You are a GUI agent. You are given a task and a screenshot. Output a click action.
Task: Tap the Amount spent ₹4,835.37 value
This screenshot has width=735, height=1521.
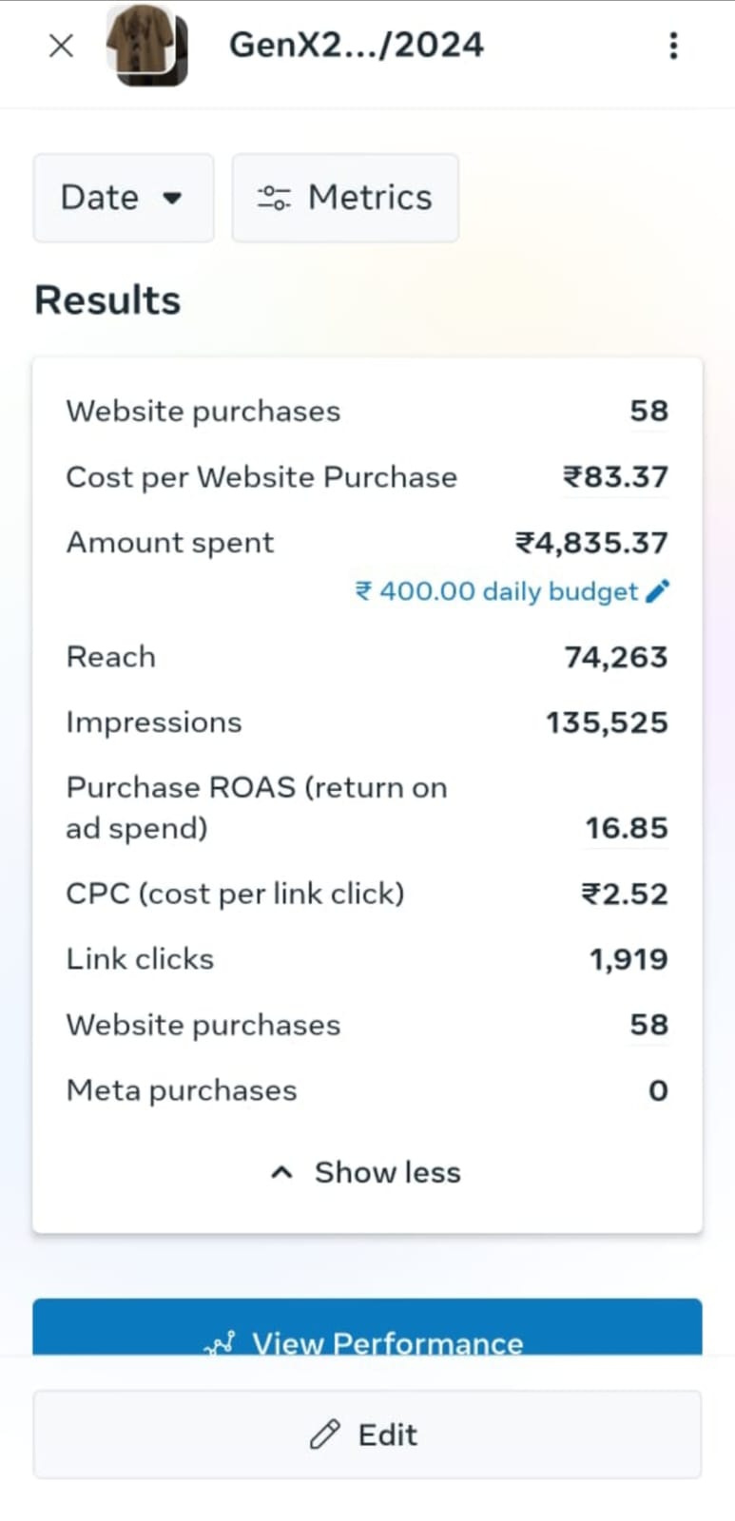pyautogui.click(x=591, y=543)
